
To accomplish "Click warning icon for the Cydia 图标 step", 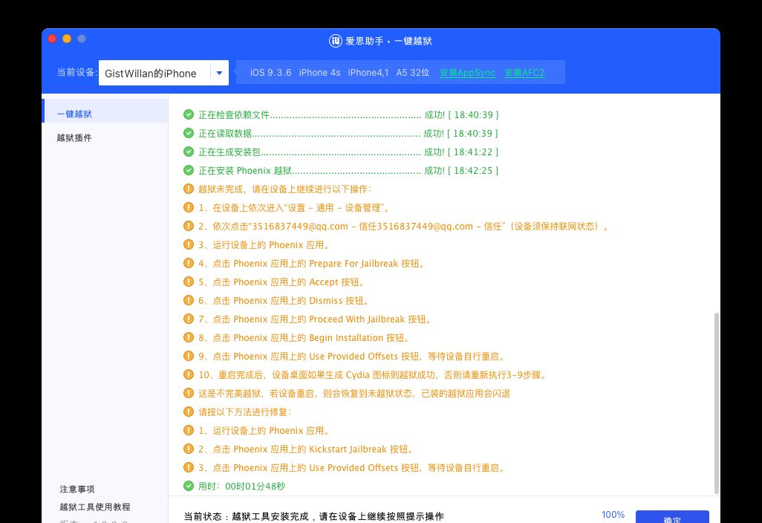I will (x=189, y=374).
